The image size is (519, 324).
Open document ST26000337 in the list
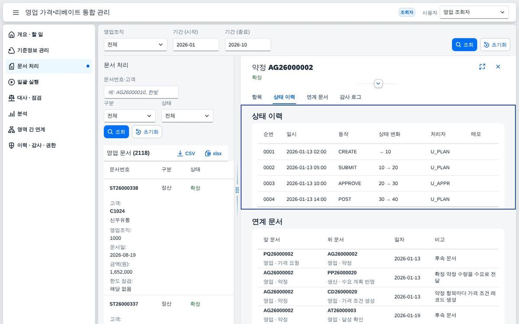click(124, 304)
